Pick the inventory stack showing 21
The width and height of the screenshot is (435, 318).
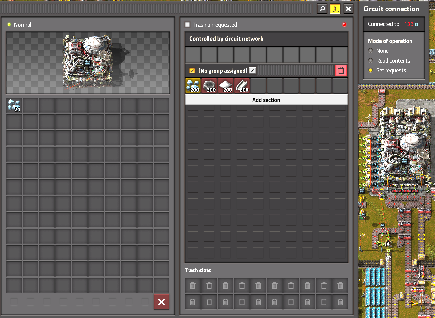(14, 105)
